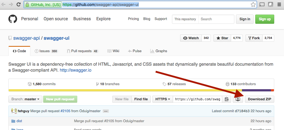This screenshot has width=284, height=130.
Task: Open the Support link
Action: click(x=161, y=19)
